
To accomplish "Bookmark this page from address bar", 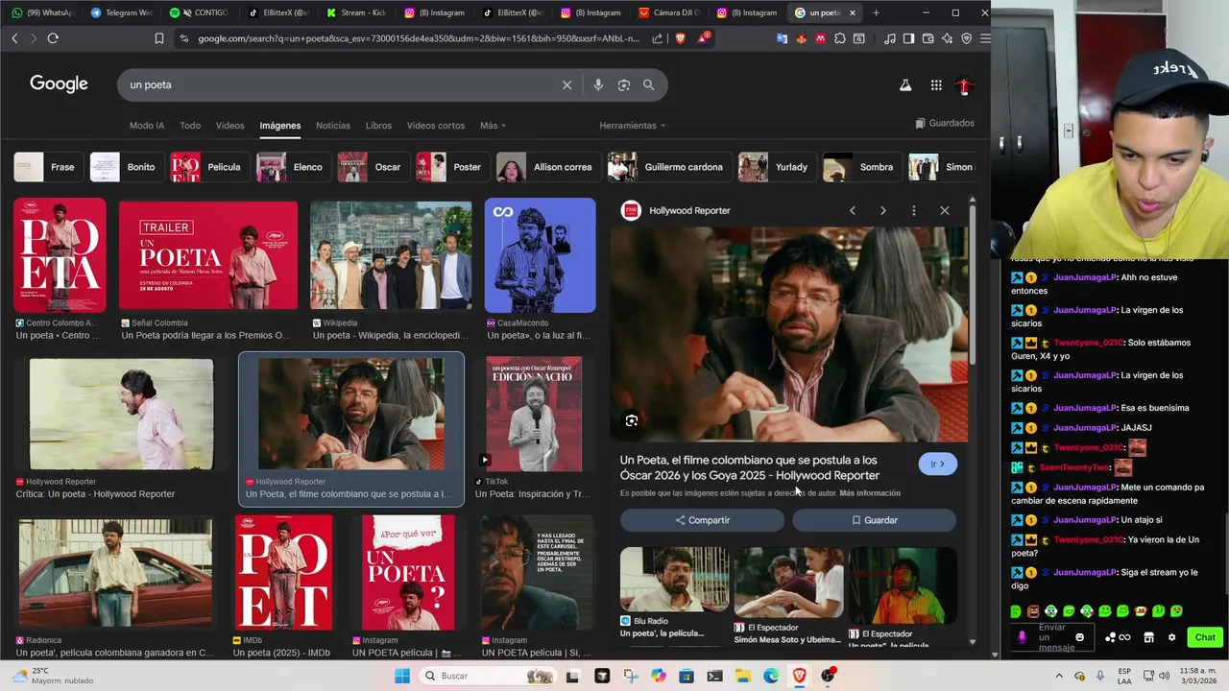I will pos(159,38).
